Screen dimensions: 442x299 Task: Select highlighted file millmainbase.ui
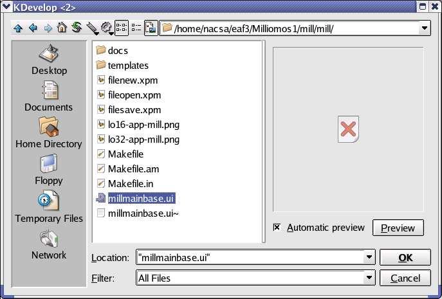tap(136, 199)
